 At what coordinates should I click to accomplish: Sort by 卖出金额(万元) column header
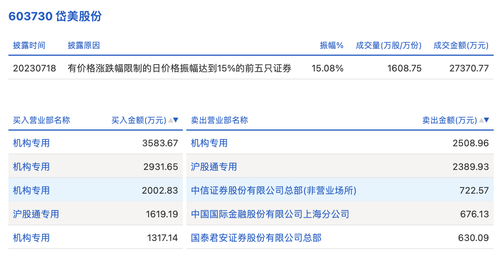[449, 120]
